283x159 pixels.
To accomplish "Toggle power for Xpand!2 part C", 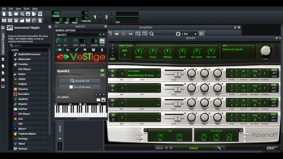I will coord(113,100).
